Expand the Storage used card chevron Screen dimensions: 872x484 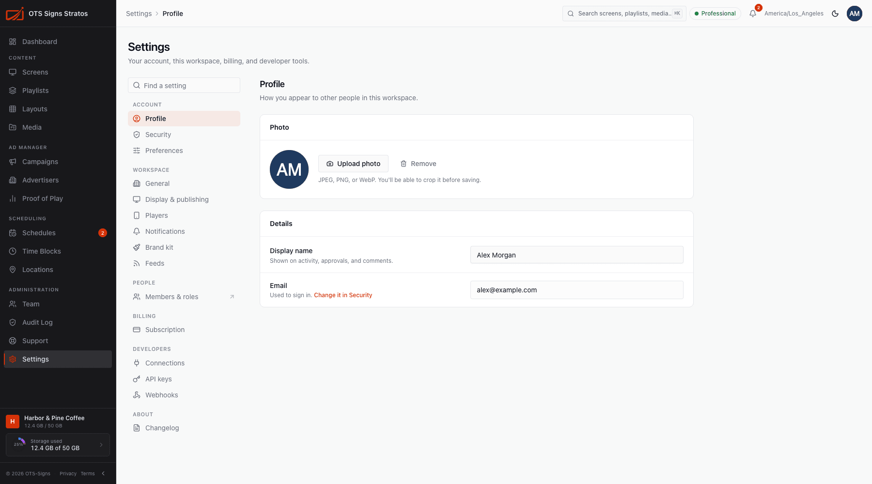[x=101, y=445]
